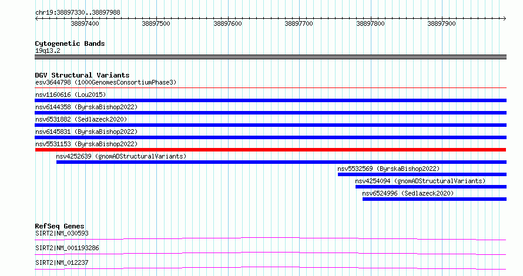This screenshot has width=523, height=276.
Task: Click ruler position 38897500
Action: pos(156,23)
